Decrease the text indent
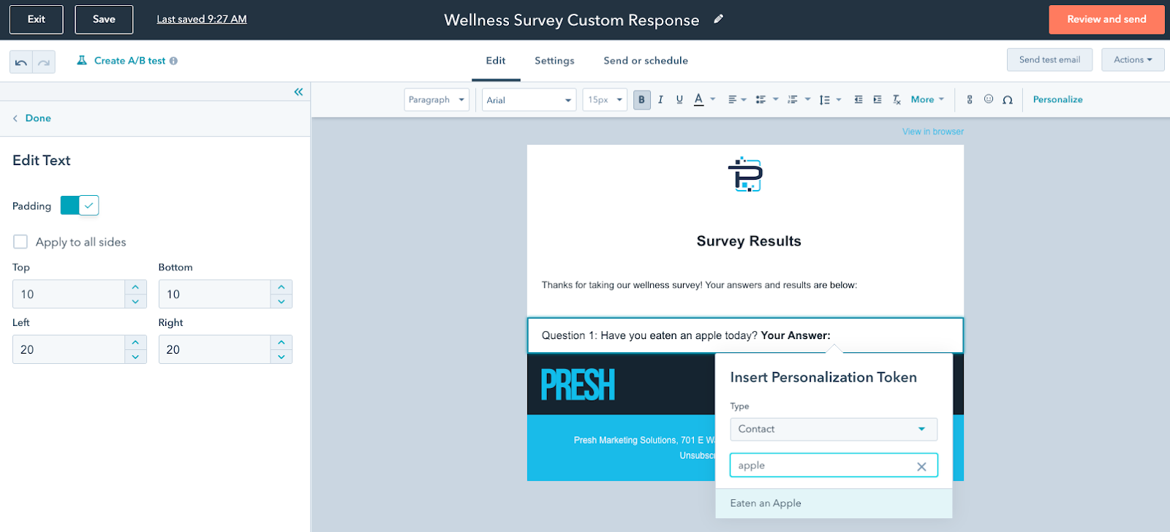 tap(858, 99)
